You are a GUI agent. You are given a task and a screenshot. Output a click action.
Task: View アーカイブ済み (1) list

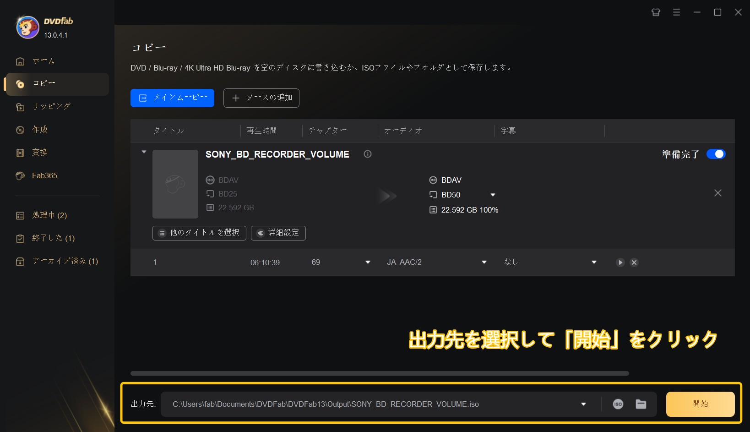57,261
